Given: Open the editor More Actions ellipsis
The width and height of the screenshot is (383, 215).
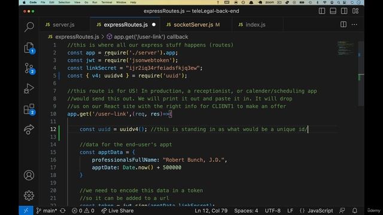Looking at the screenshot, I should 354,24.
